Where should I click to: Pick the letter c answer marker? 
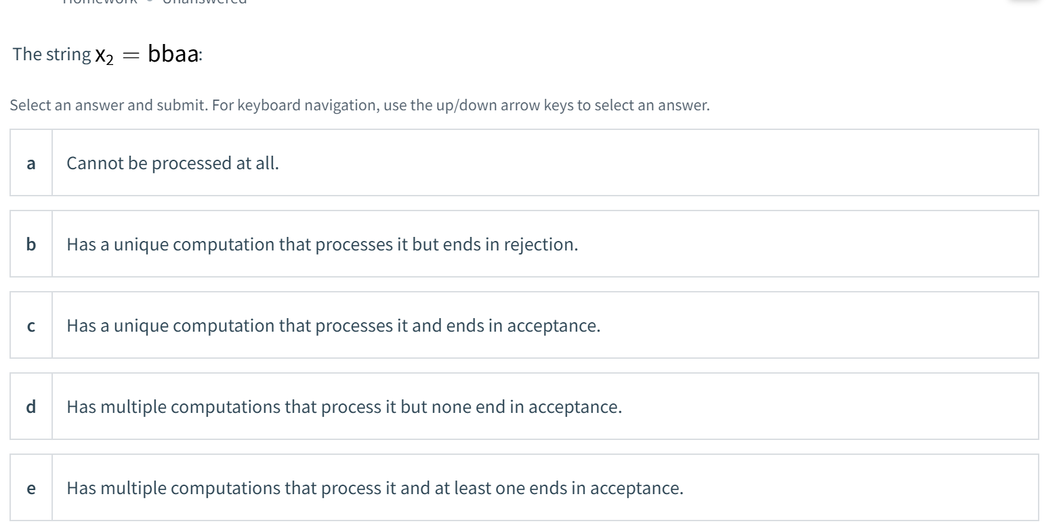click(x=31, y=326)
